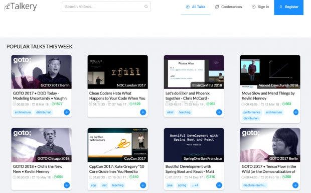Focus the Search Videos input field
311x193 pixels.
pos(106,7)
